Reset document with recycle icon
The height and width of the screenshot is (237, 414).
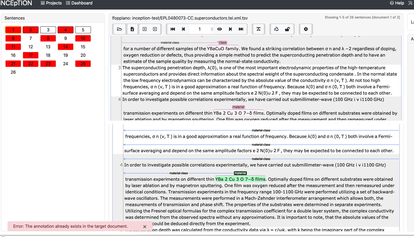[277, 29]
